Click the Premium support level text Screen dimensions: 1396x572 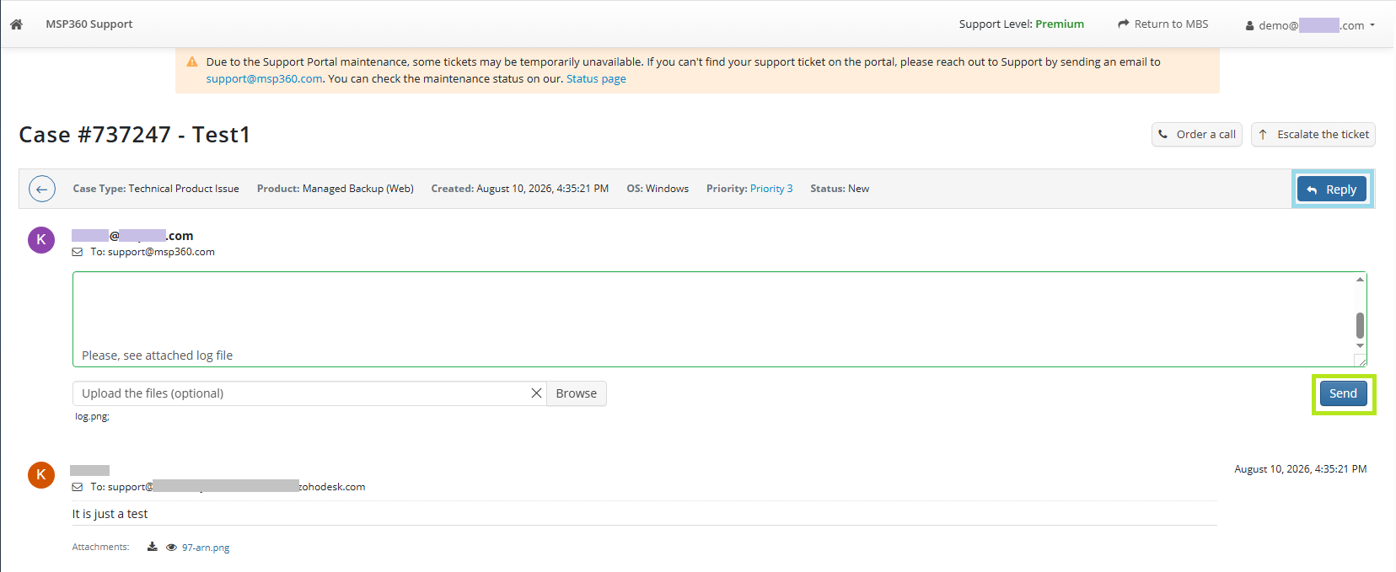click(1060, 24)
